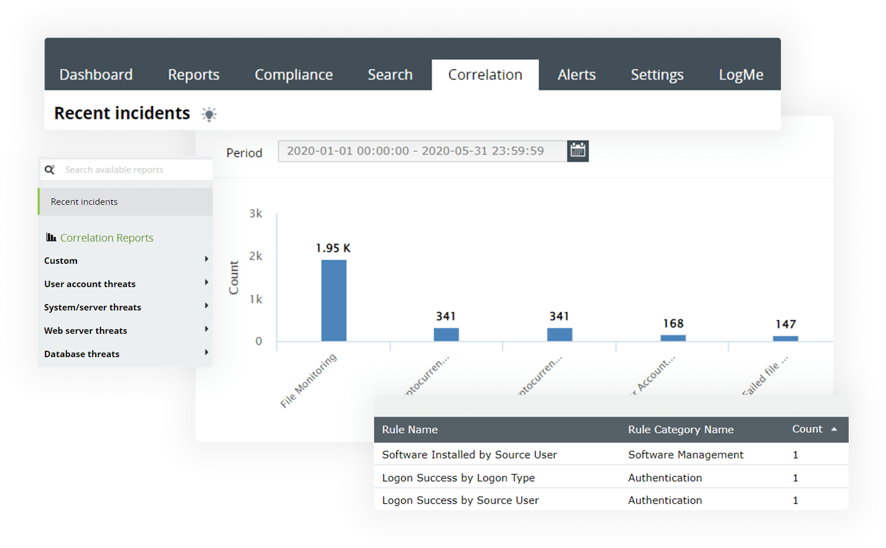Expand the Custom reports arrow
Image resolution: width=886 pixels, height=548 pixels.
207,259
